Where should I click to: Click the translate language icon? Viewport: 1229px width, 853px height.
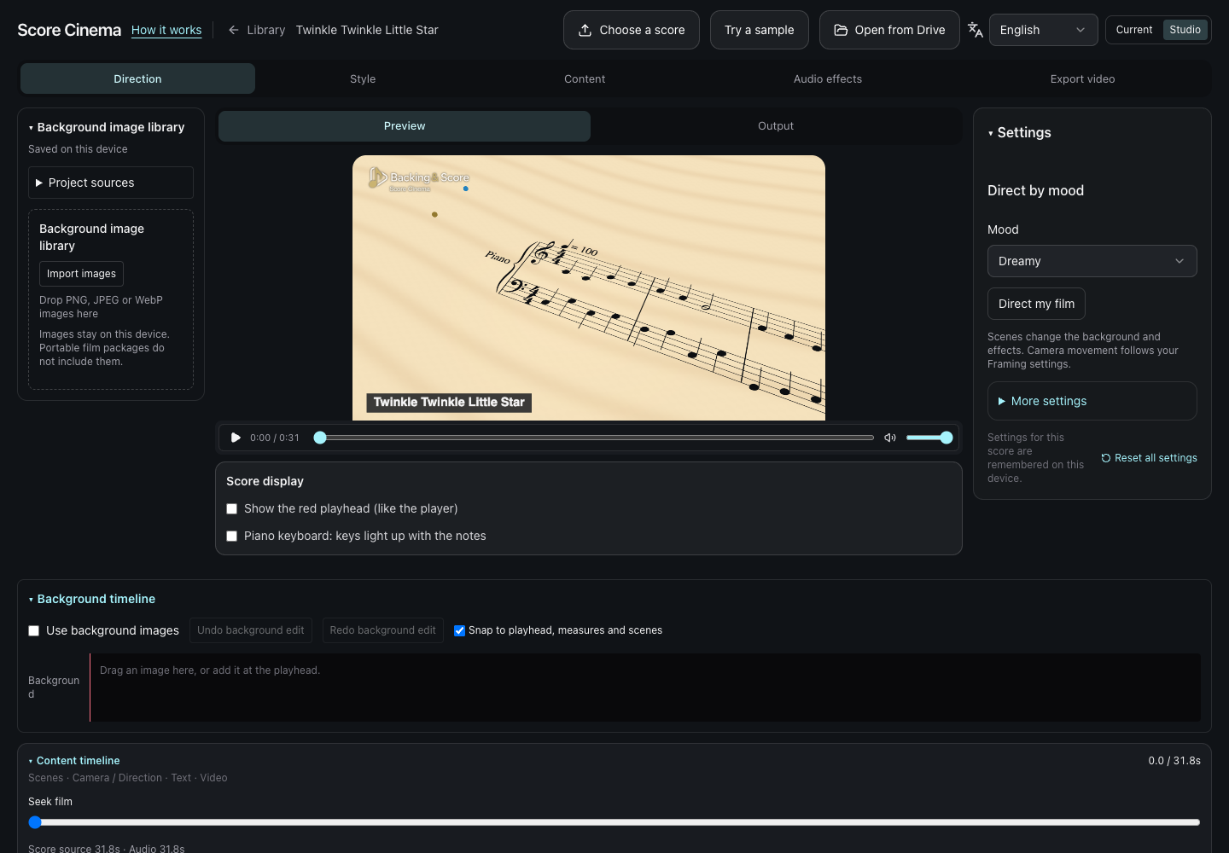[975, 30]
